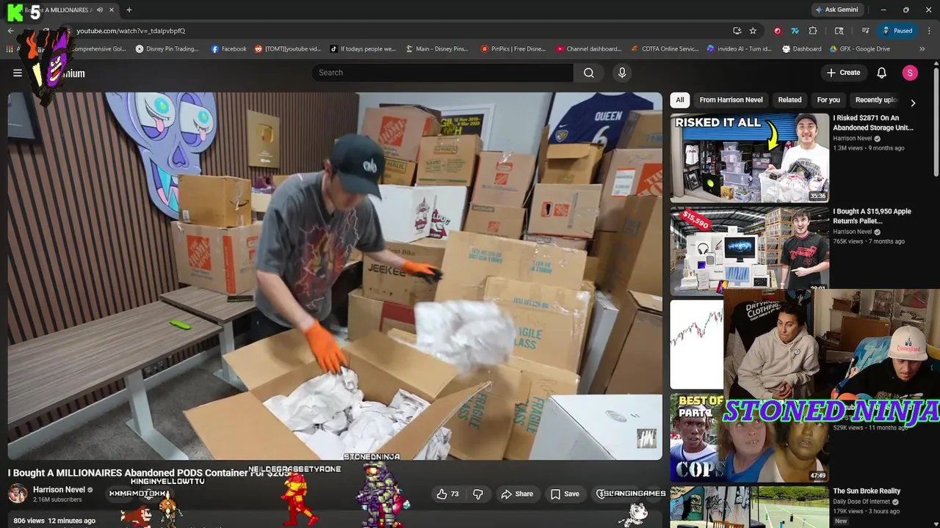Open Main - Disney Pins bookmark
The image size is (940, 528).
437,49
